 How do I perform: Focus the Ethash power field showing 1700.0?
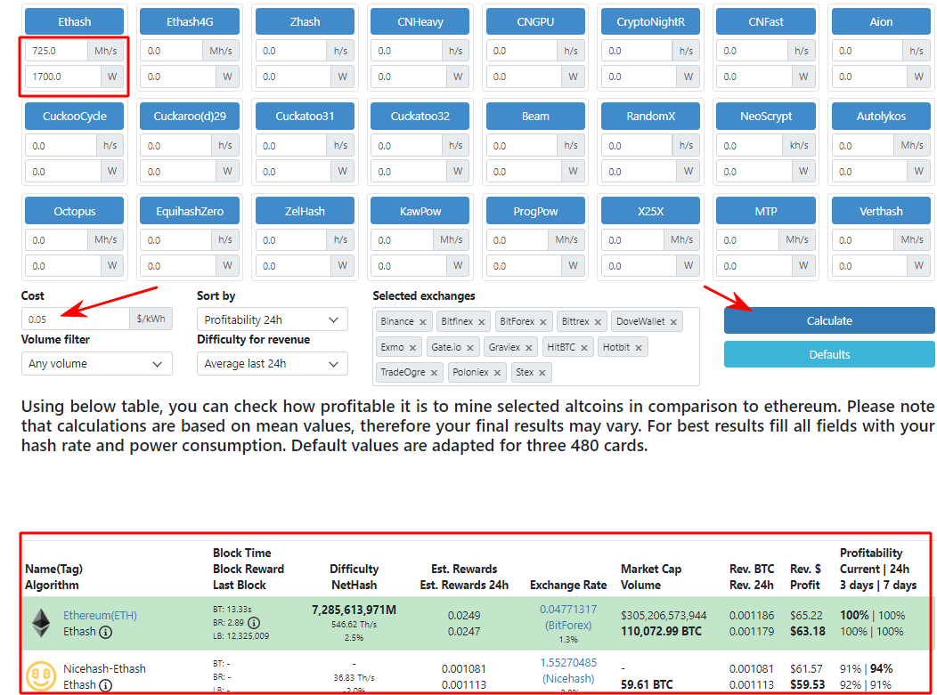point(63,77)
